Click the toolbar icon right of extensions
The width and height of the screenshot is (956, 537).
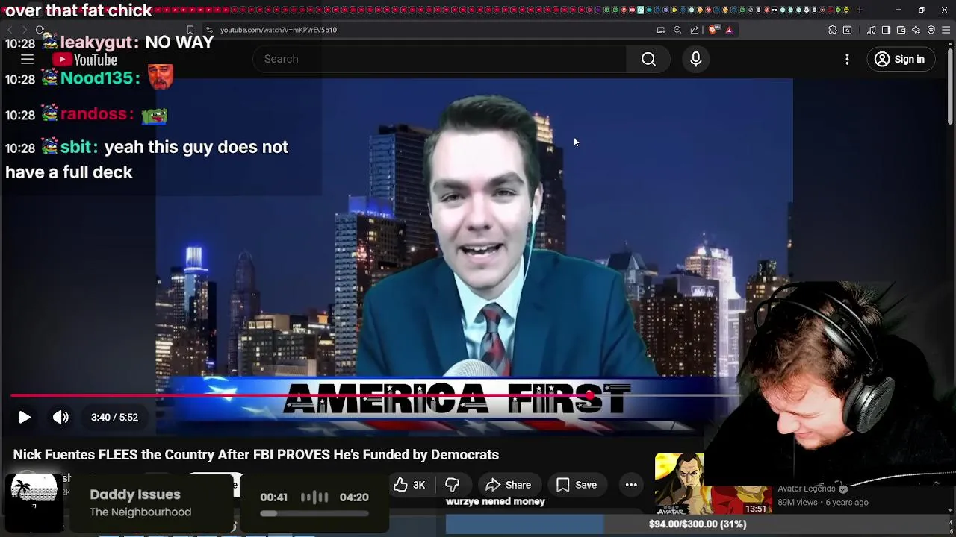[848, 30]
